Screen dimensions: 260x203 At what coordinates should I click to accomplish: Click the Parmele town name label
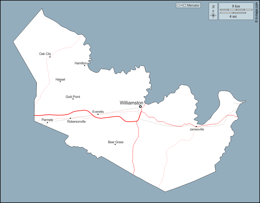point(47,120)
